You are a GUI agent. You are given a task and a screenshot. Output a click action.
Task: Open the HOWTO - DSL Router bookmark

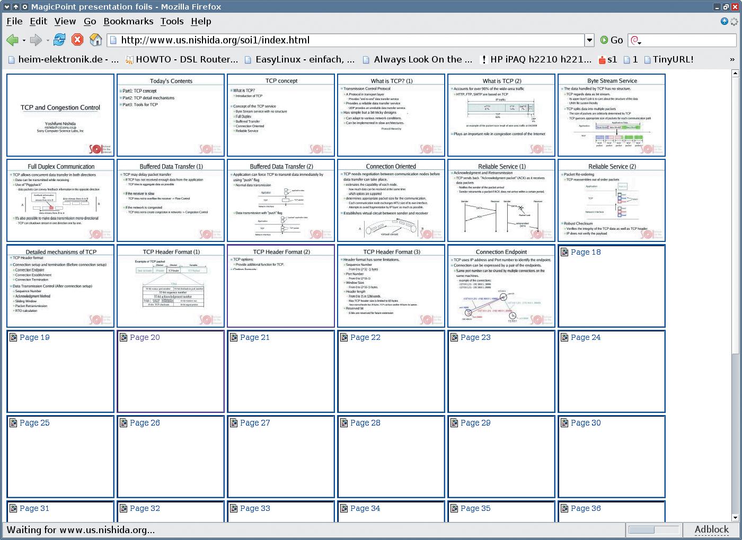tap(182, 59)
